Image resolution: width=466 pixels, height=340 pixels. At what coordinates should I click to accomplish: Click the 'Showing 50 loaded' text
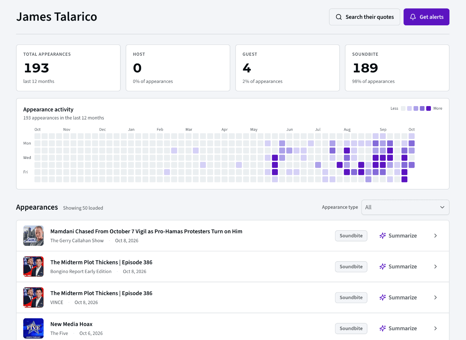(83, 208)
